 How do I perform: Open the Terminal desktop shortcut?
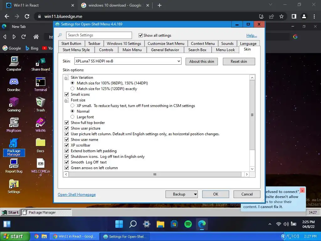[40, 84]
